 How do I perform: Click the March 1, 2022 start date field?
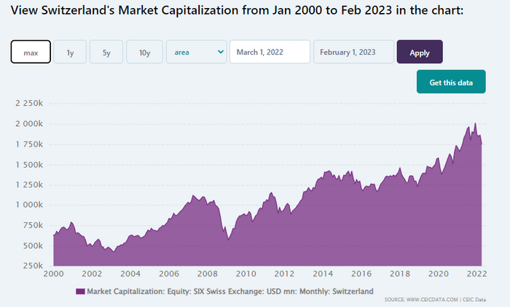270,52
